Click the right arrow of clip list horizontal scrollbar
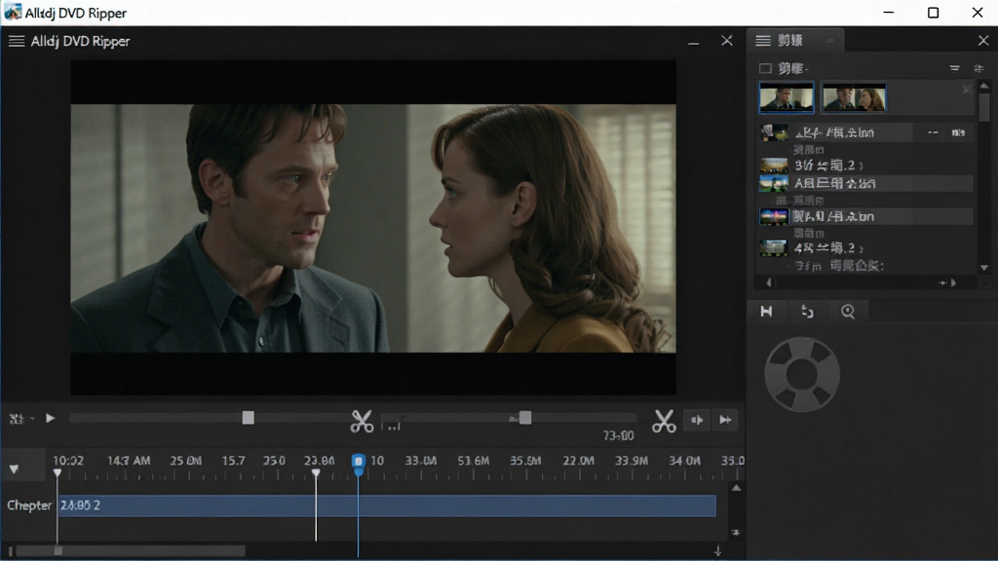 pyautogui.click(x=953, y=282)
